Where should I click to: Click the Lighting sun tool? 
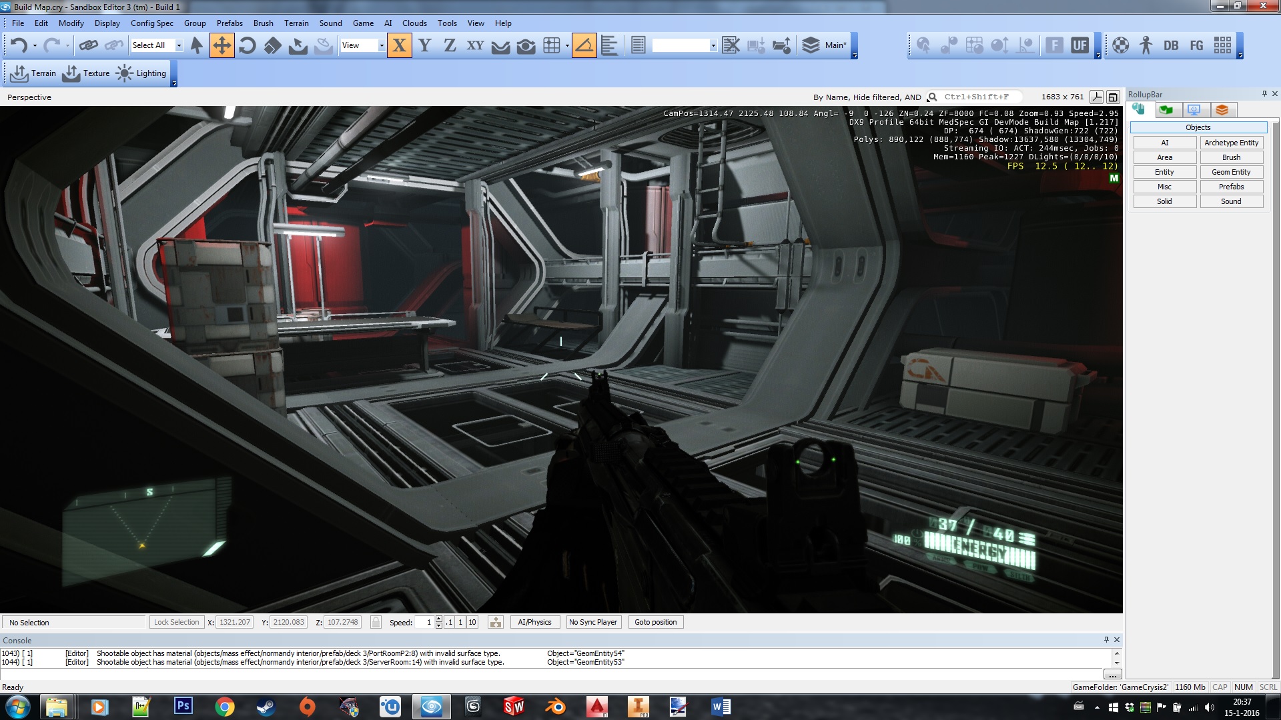[x=141, y=73]
